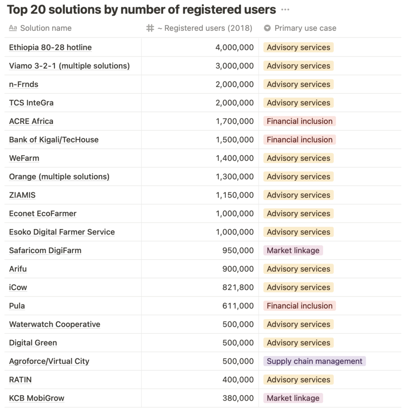Select the Waterwatch Cooperative row name
The image size is (408, 419).
pyautogui.click(x=55, y=324)
